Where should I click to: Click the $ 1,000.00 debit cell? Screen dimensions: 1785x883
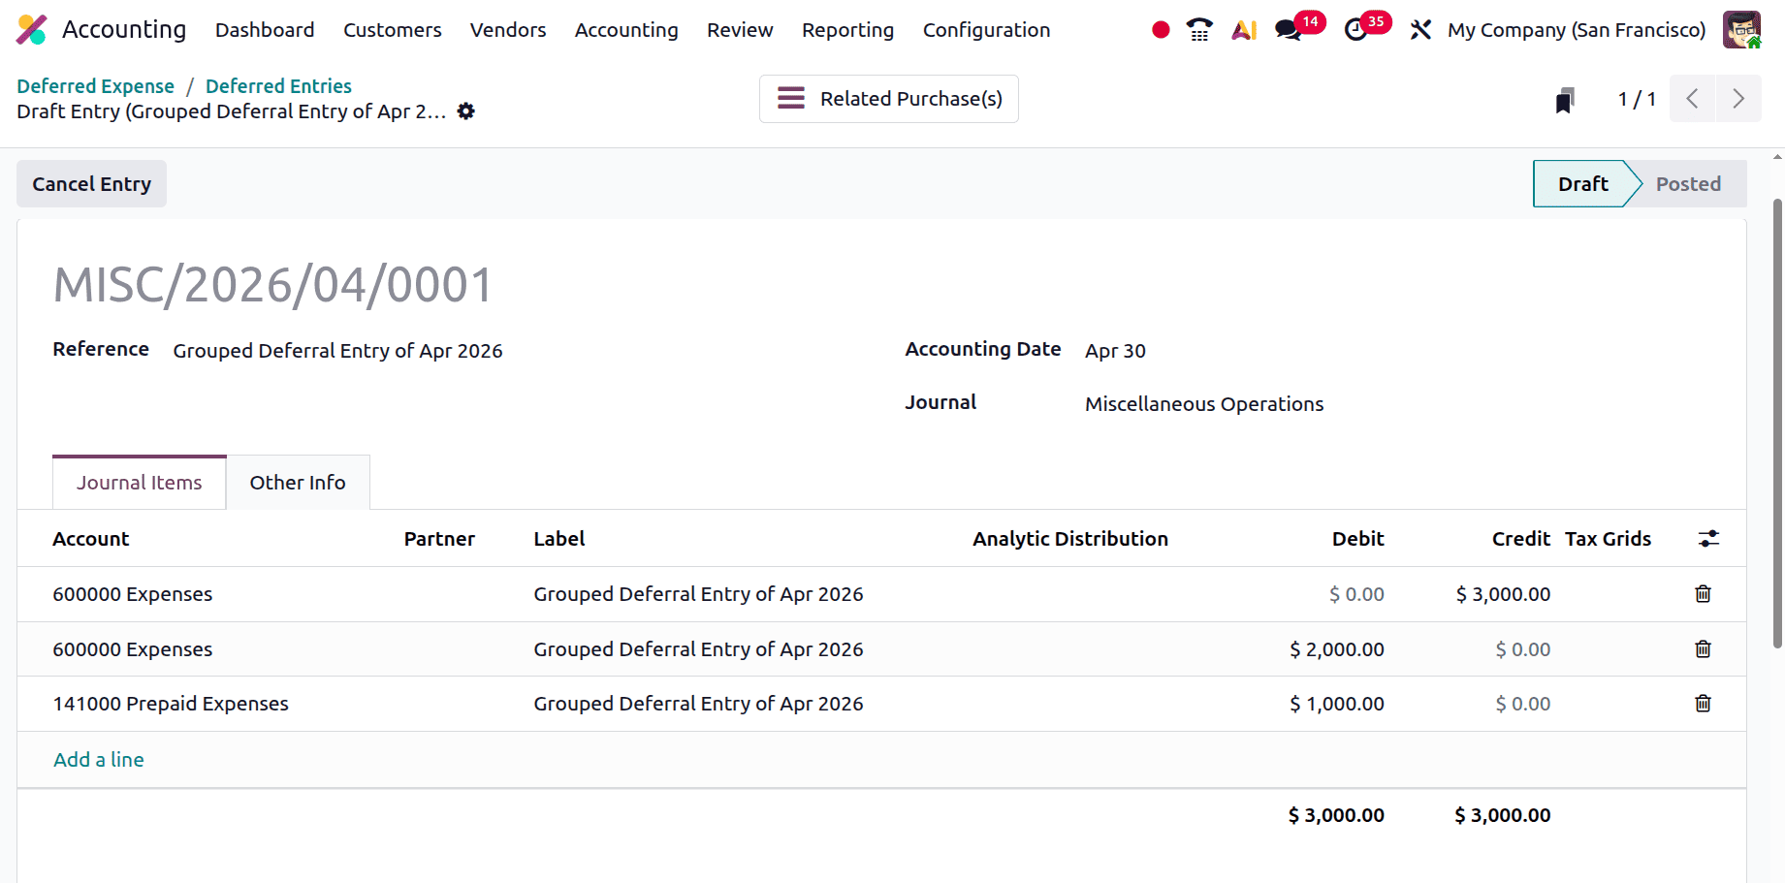click(1336, 704)
